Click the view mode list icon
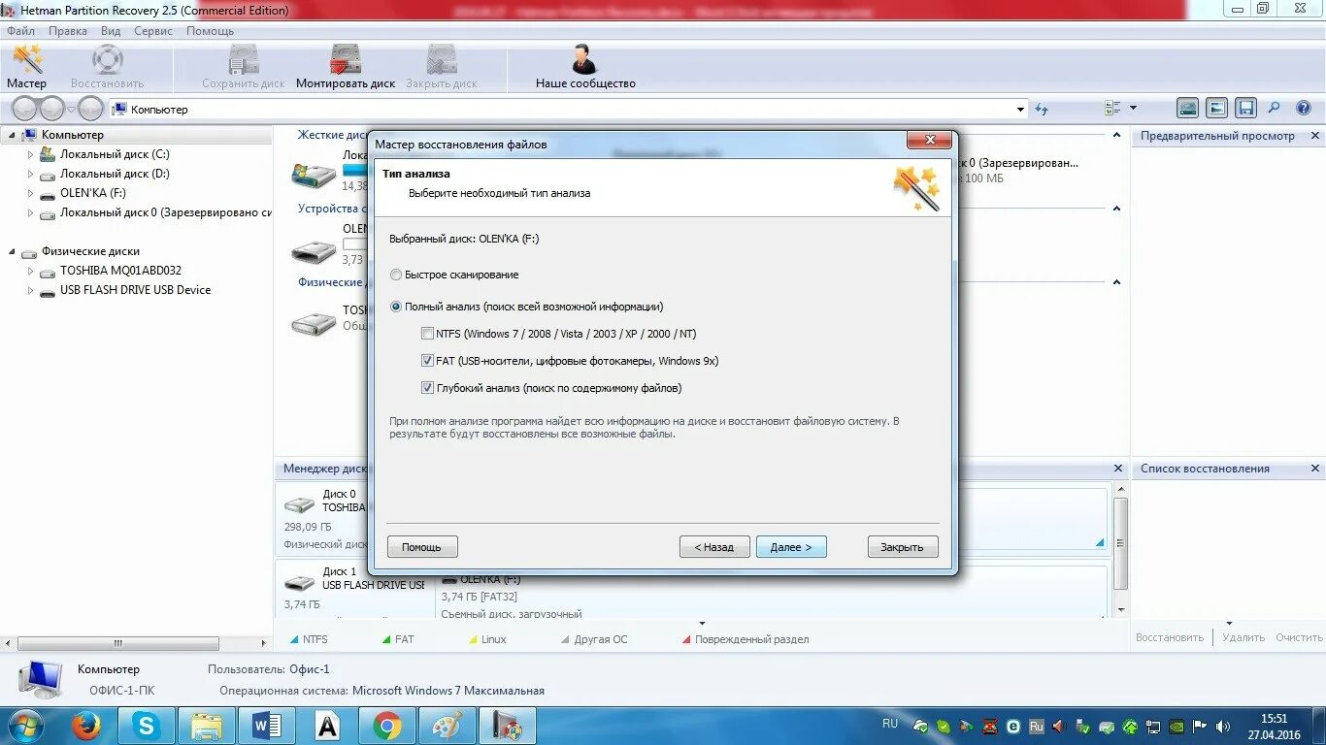The image size is (1326, 745). click(x=1112, y=109)
